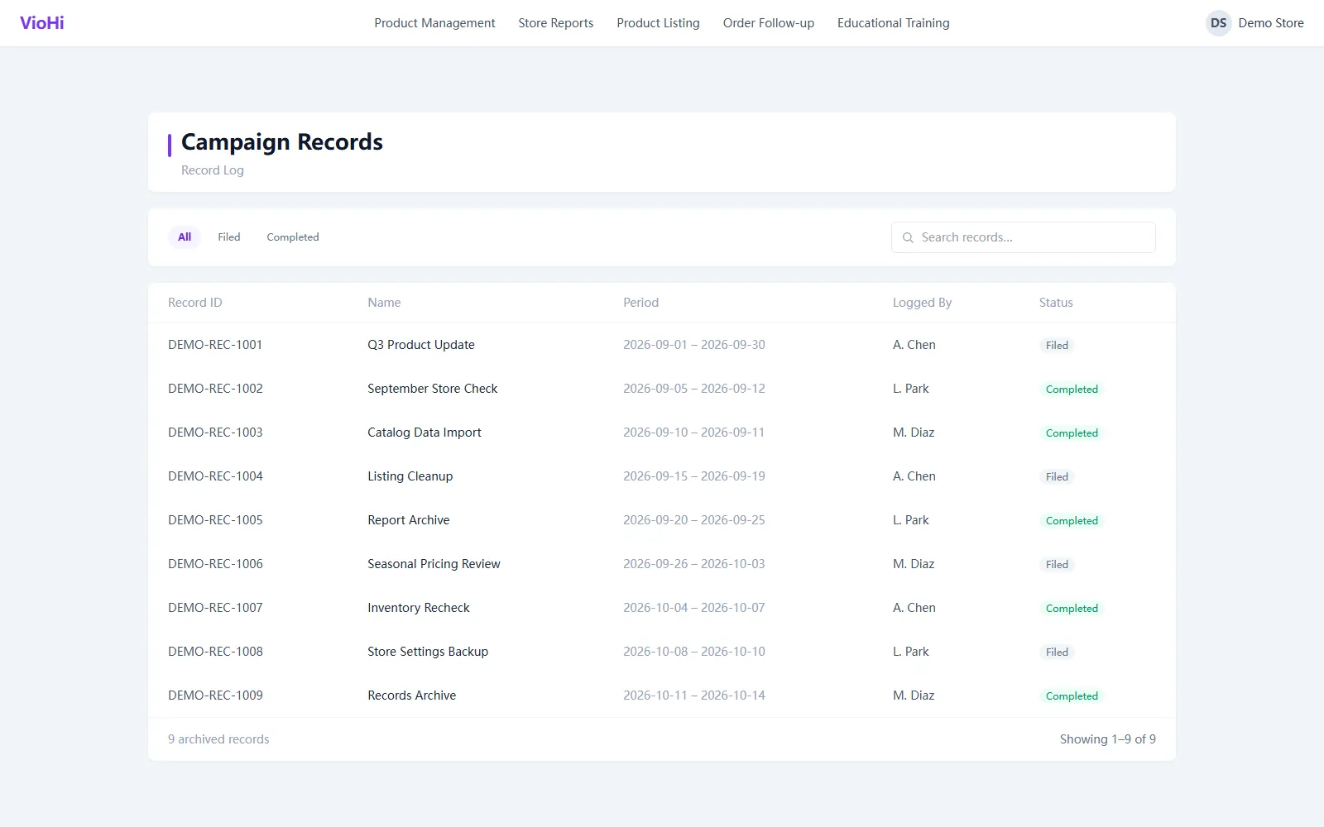Image resolution: width=1324 pixels, height=827 pixels.
Task: Click the '9 archived records' footer text
Action: tap(218, 739)
